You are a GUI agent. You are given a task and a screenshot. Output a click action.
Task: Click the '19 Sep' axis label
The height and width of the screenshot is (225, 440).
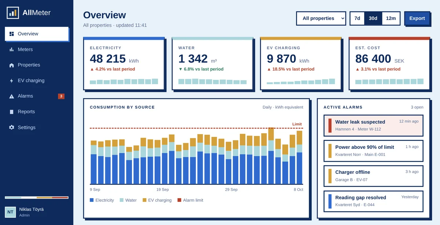[162, 190]
